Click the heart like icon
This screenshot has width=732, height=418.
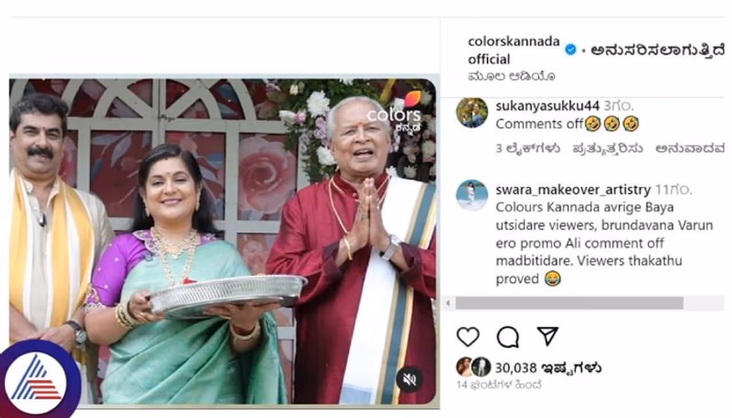coord(468,337)
